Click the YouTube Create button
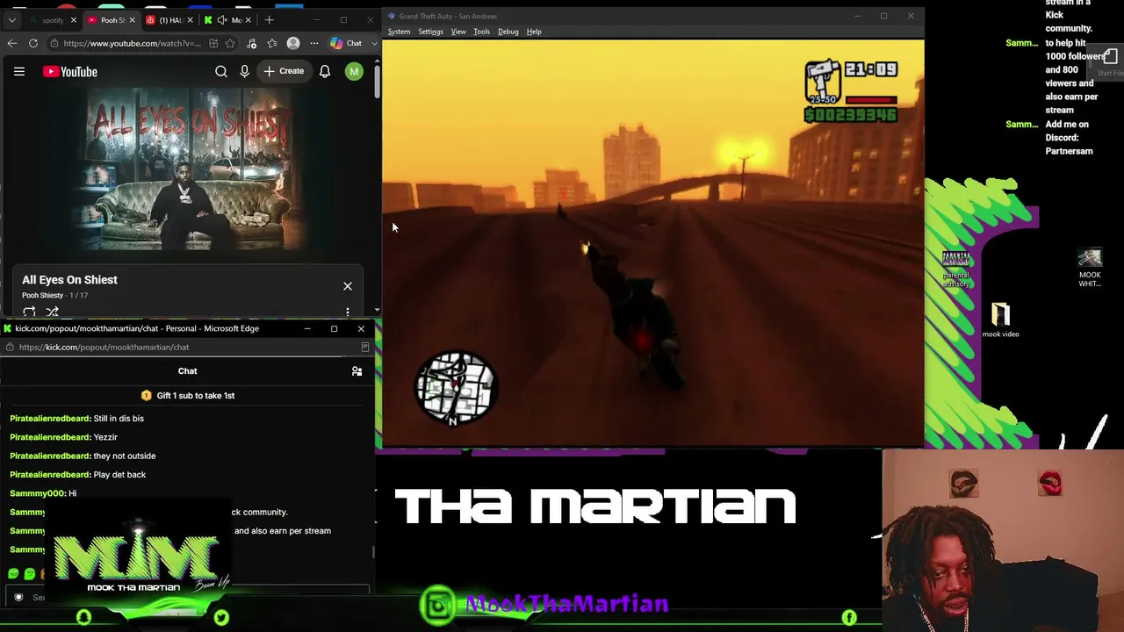This screenshot has height=632, width=1124. [284, 71]
